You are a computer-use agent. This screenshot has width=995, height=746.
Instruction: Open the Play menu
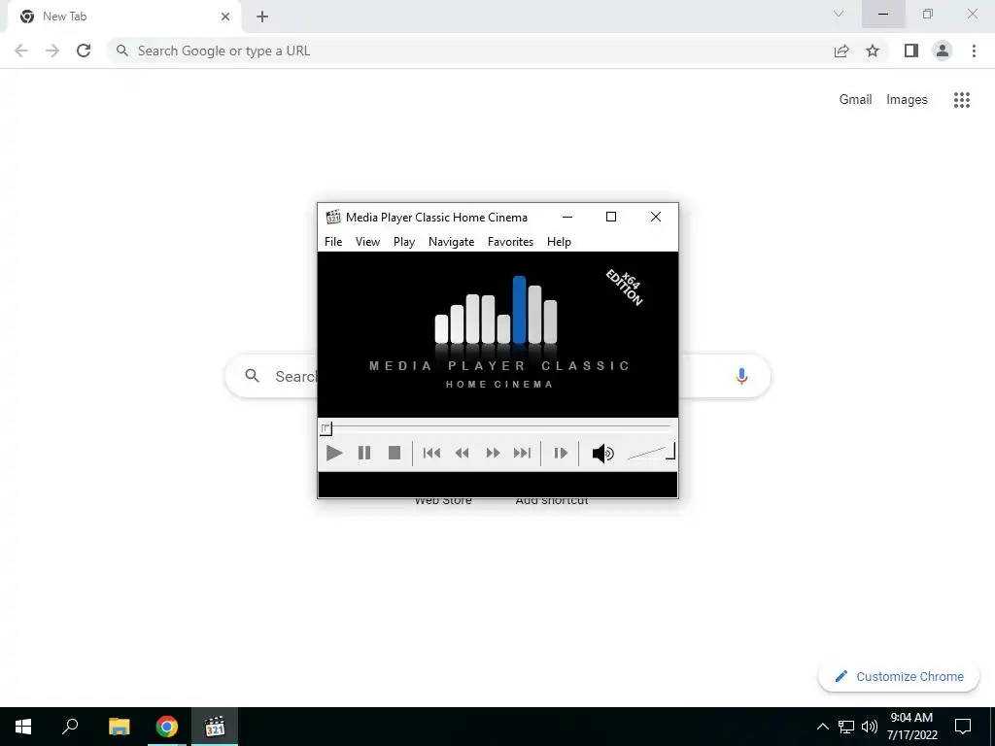pyautogui.click(x=403, y=242)
